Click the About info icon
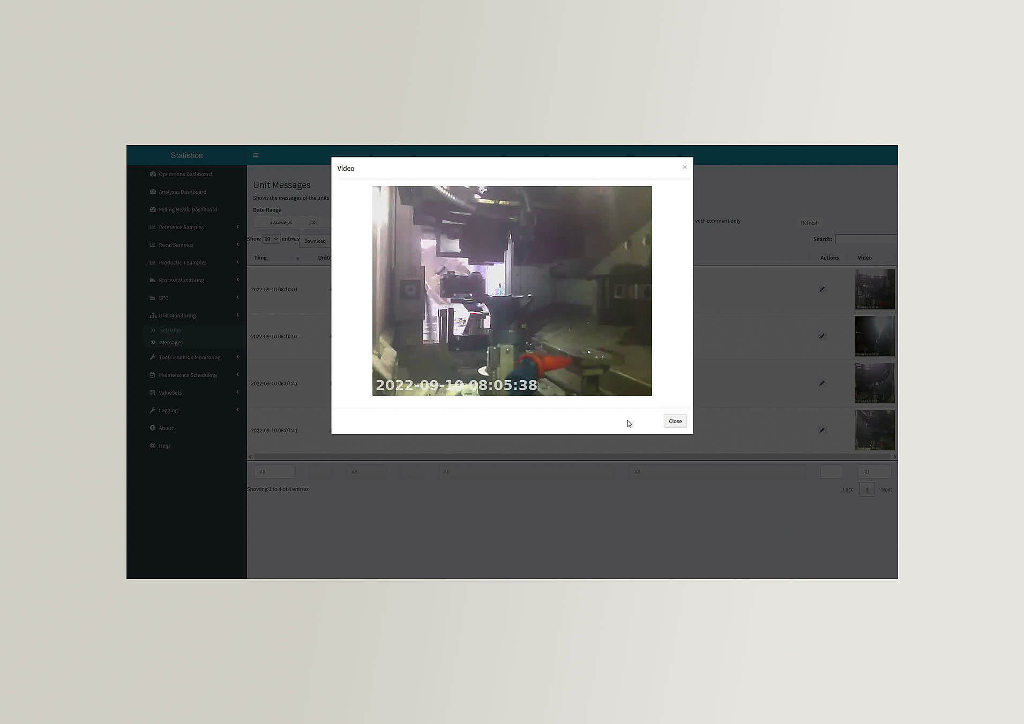 click(x=153, y=428)
